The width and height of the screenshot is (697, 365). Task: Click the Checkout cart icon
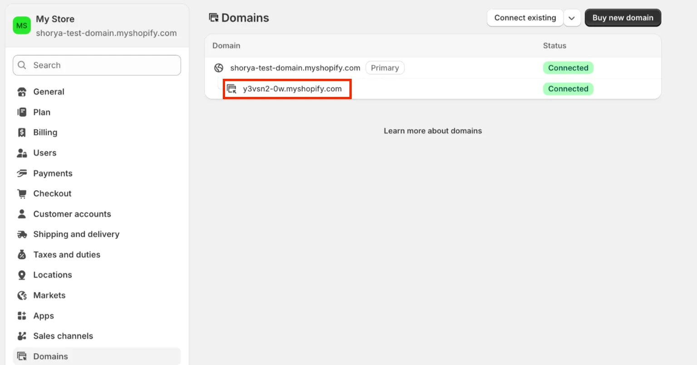point(22,194)
